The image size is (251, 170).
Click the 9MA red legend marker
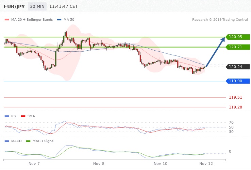click(x=23, y=116)
